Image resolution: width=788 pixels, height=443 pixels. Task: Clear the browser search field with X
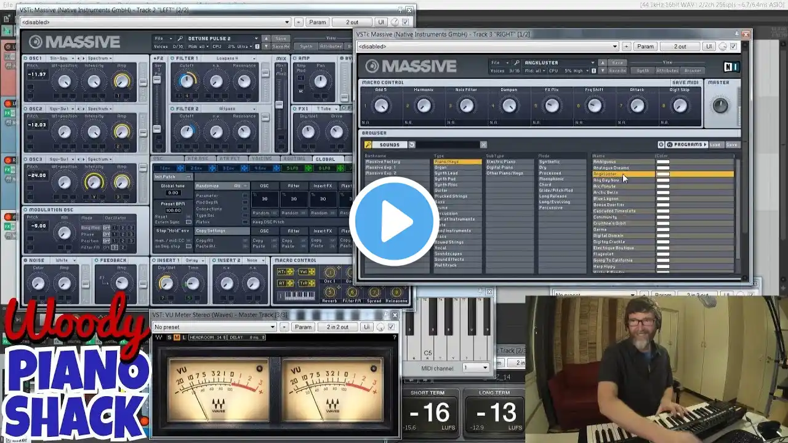(x=483, y=145)
